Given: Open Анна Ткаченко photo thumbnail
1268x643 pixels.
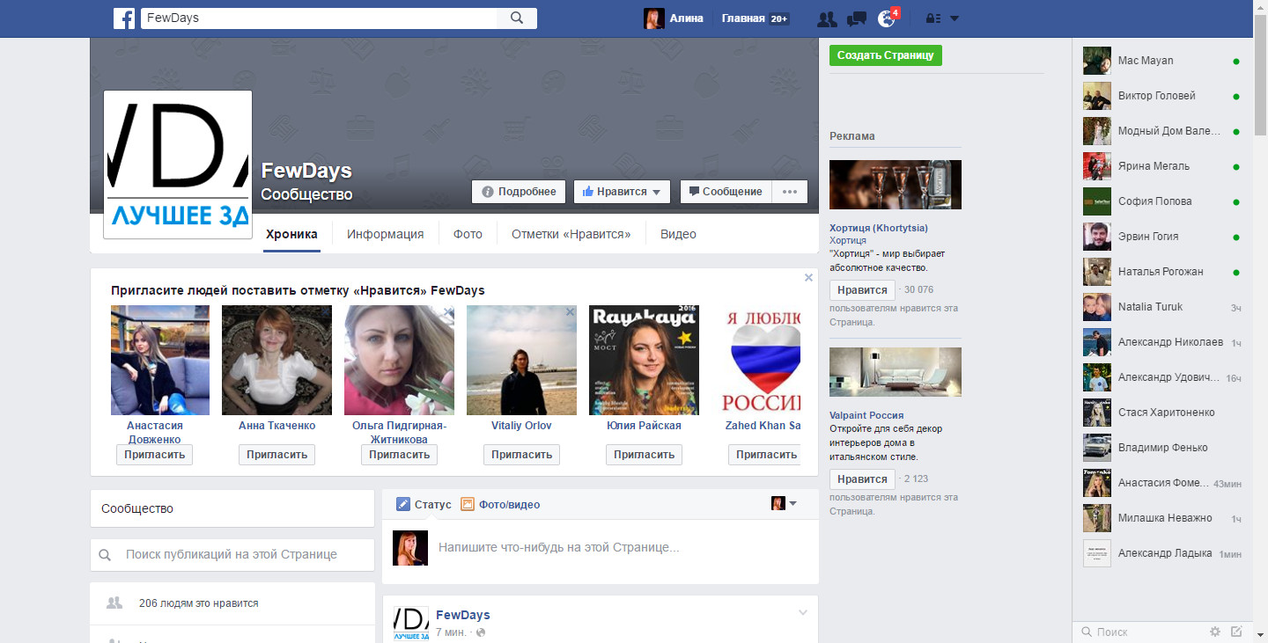Looking at the screenshot, I should pos(276,360).
